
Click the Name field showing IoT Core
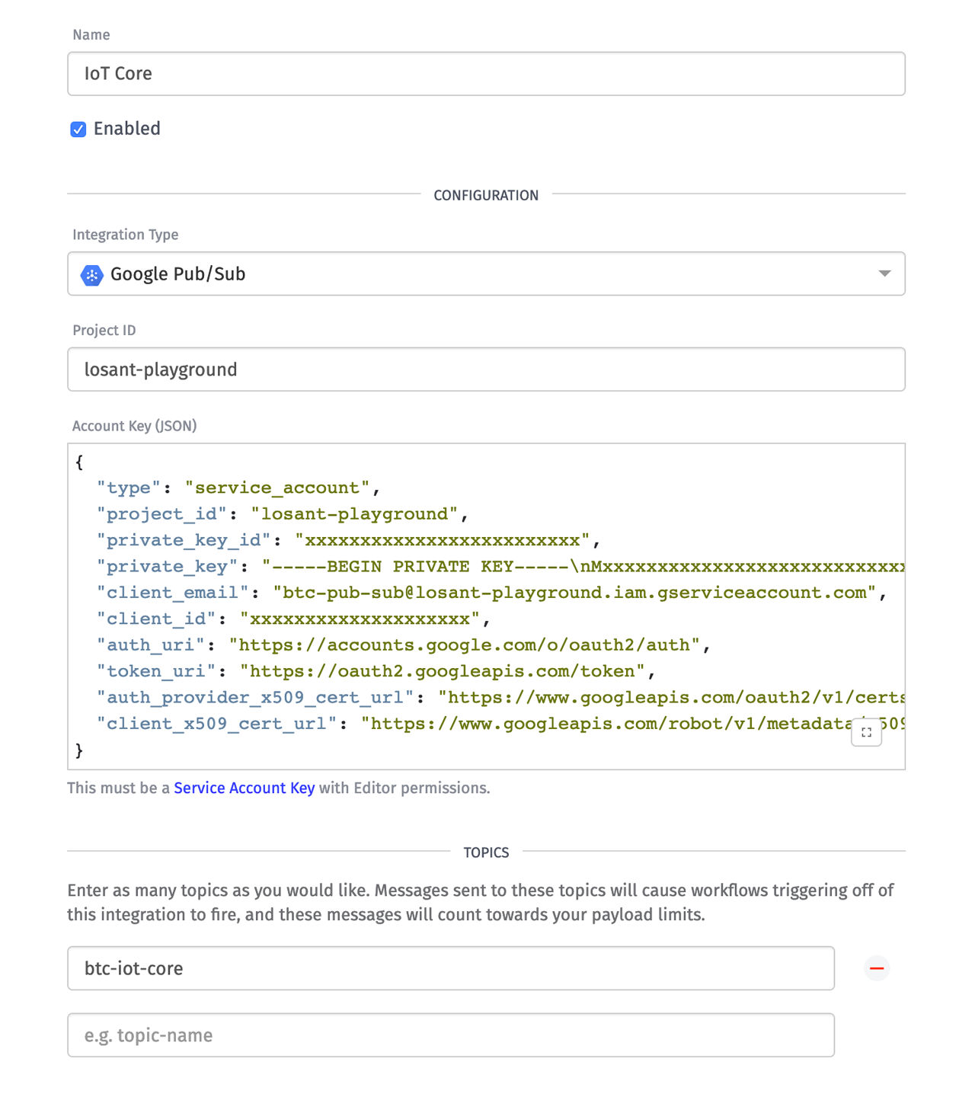coord(486,74)
